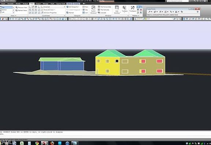Open iTunes from the taskbar

coord(67,143)
